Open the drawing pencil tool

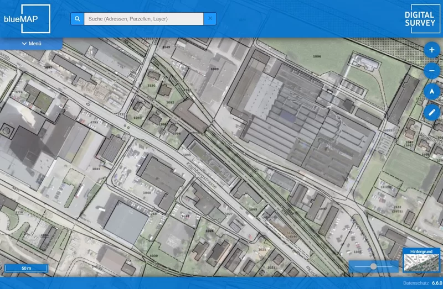pyautogui.click(x=432, y=113)
